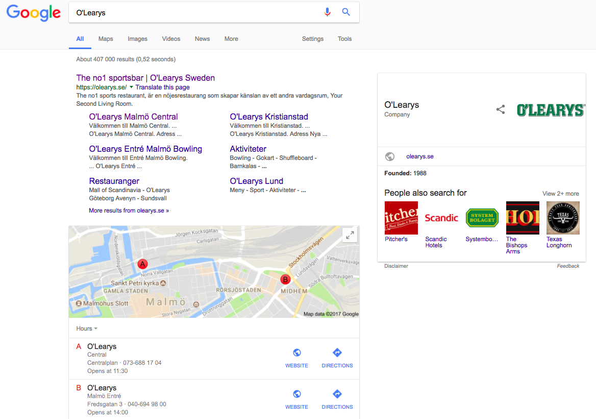This screenshot has height=419, width=596.
Task: Open O'Learys Kristianstad sitelink
Action: [269, 117]
